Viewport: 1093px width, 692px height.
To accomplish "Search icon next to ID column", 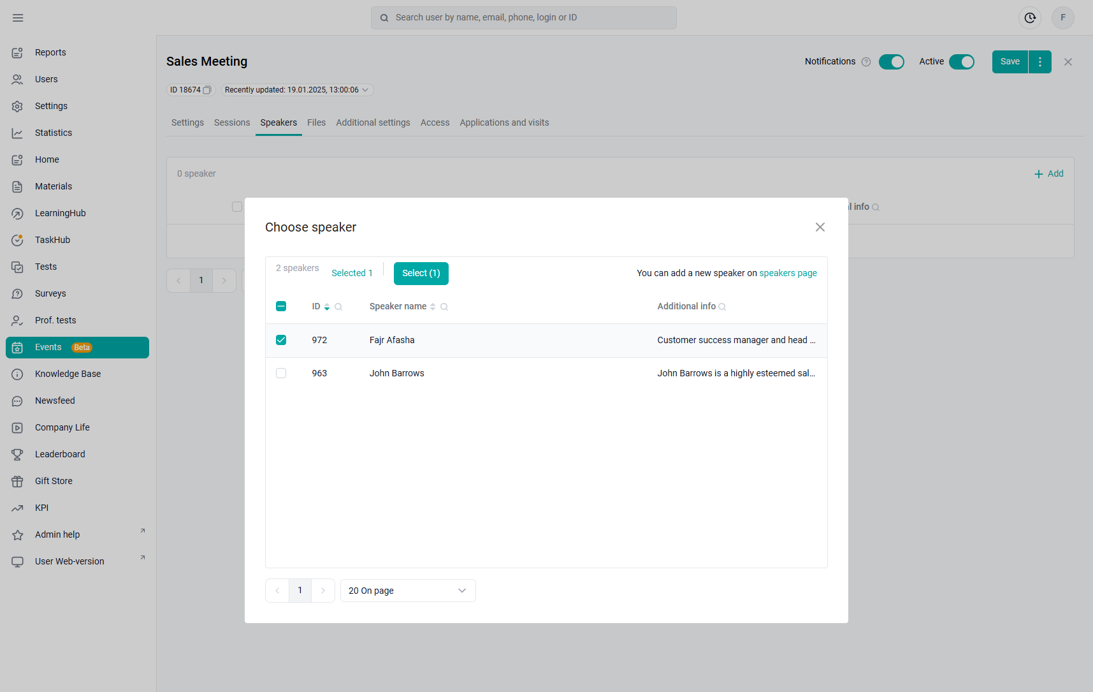I will tap(338, 307).
